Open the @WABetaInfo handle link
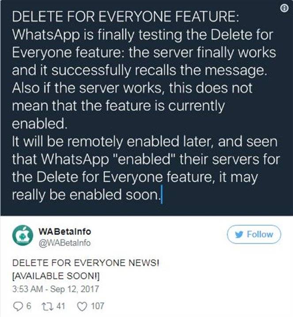293x317 pixels. point(65,243)
